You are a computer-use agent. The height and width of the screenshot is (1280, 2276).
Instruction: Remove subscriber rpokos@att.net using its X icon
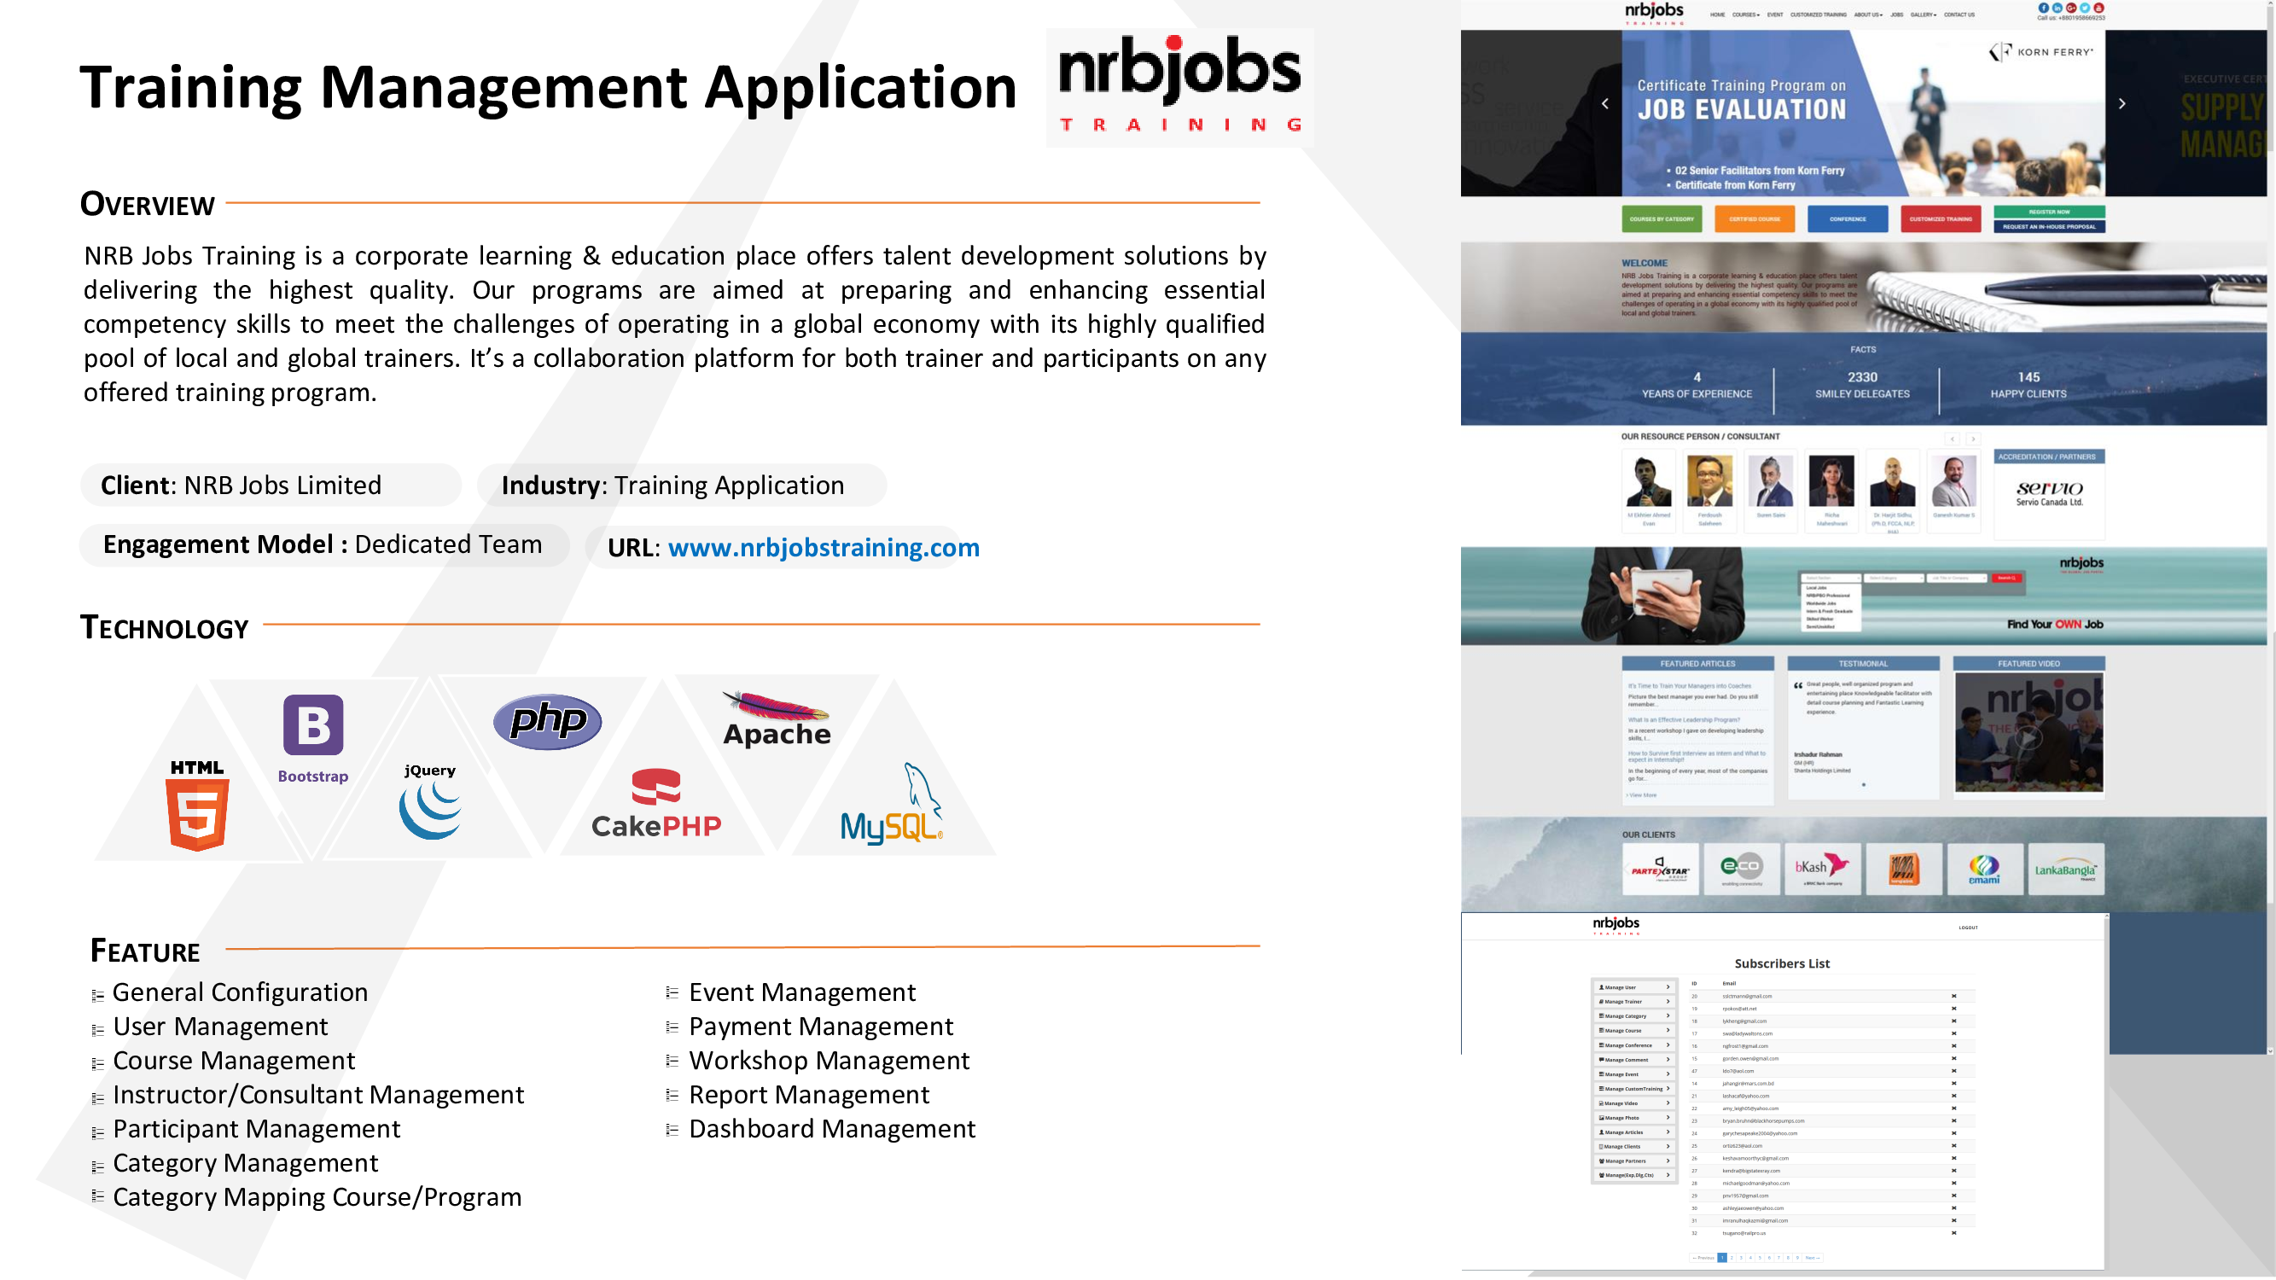1954,1009
